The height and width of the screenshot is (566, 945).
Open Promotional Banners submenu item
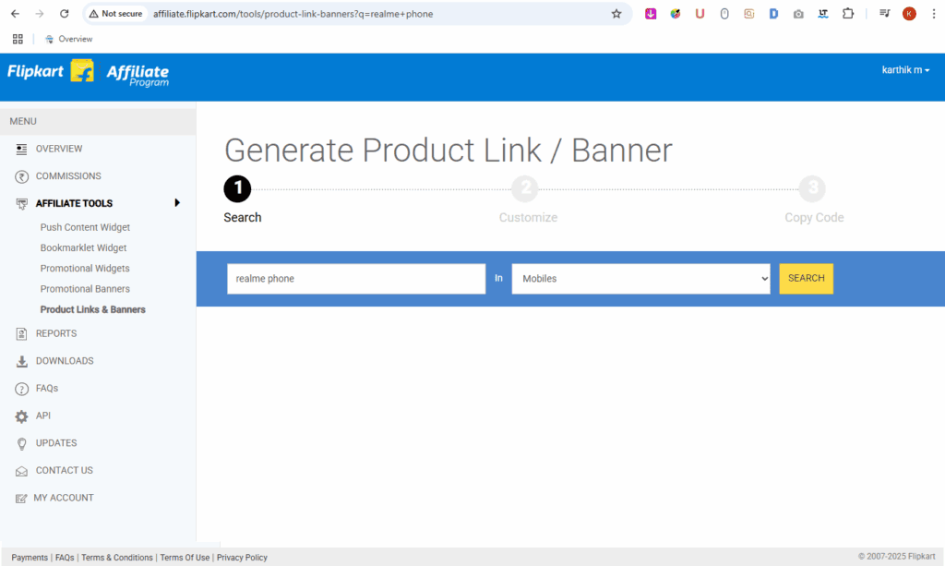tap(85, 289)
